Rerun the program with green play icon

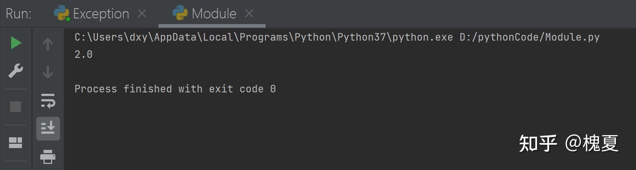(x=16, y=43)
